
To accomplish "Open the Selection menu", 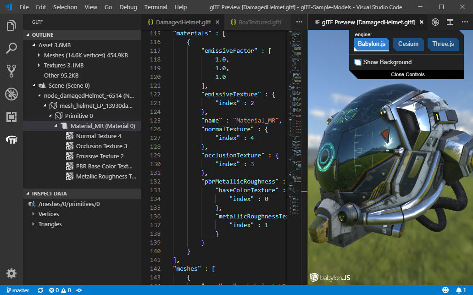I will (x=65, y=7).
